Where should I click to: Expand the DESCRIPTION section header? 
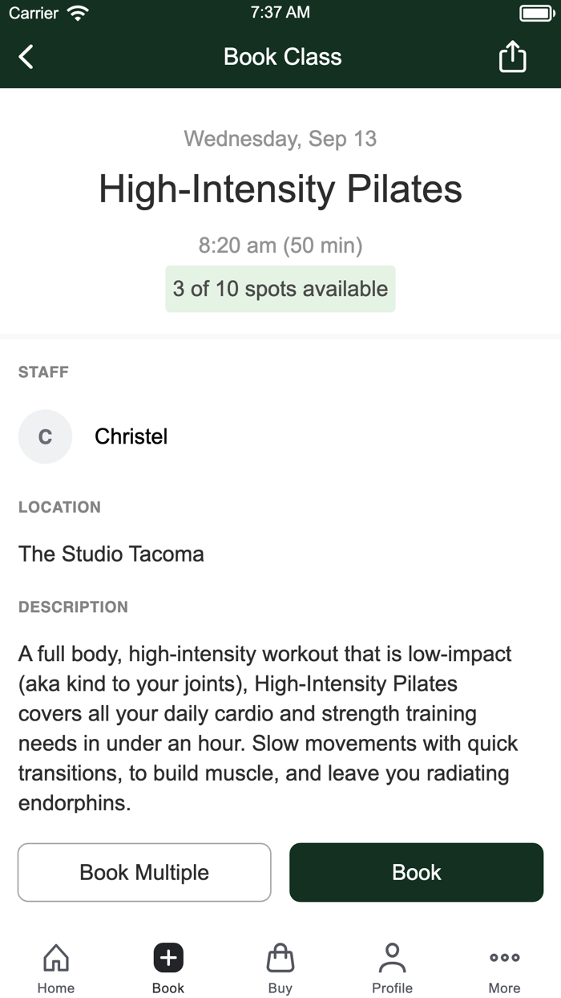(73, 607)
